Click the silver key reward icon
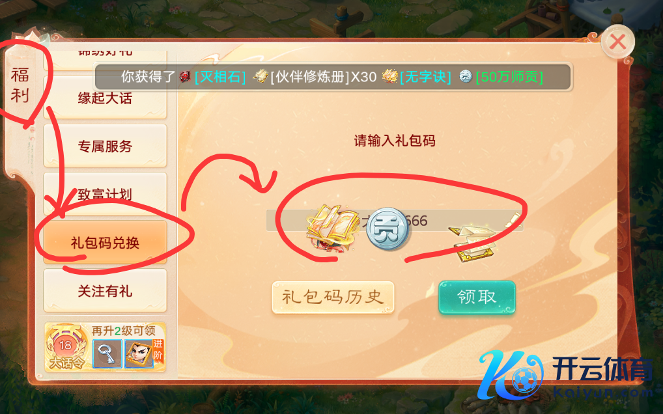 tap(107, 353)
